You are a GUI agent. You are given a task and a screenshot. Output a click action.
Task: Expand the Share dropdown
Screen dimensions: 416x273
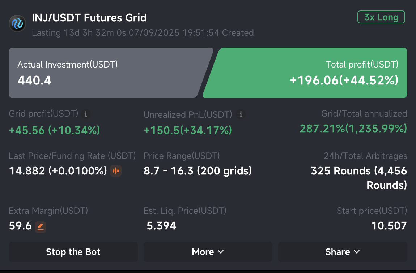point(343,252)
